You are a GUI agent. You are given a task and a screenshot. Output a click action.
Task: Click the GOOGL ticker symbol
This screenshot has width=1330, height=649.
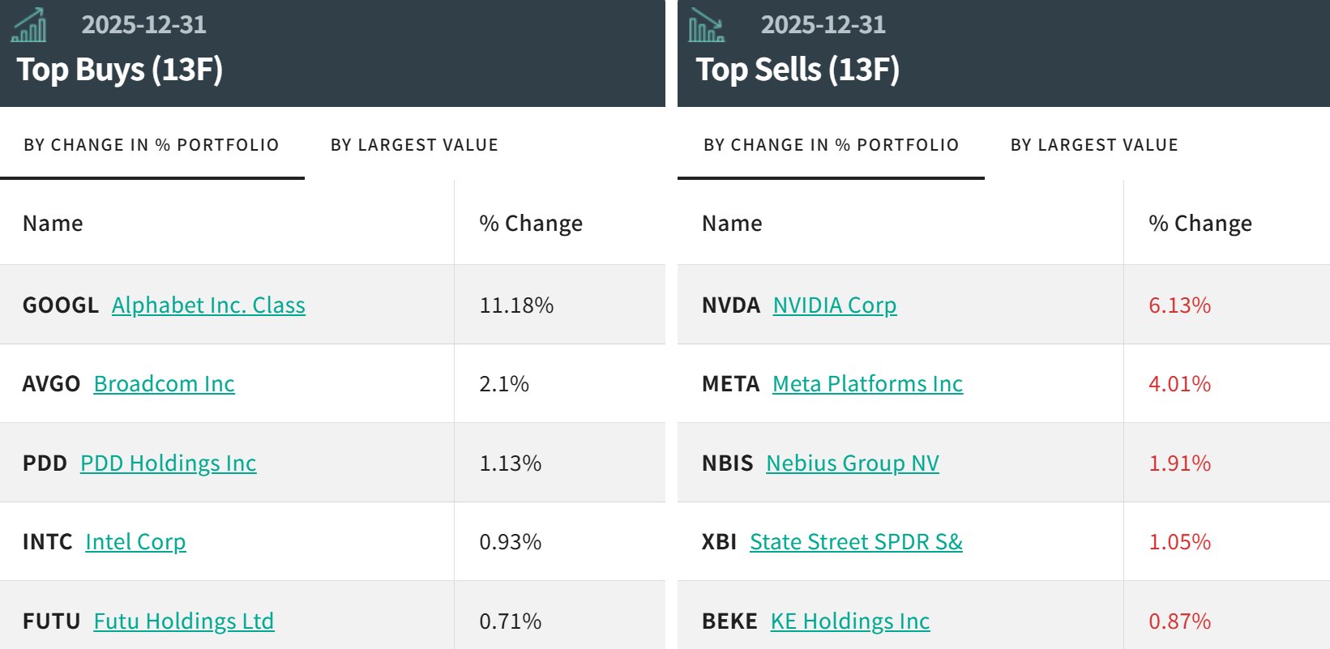61,305
